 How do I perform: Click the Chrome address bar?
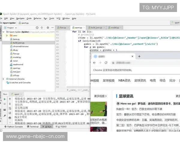pos(145,63)
